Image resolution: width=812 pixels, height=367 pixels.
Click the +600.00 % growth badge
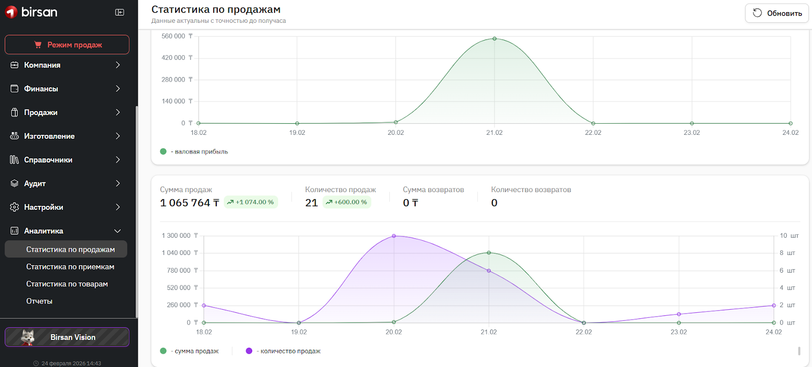click(347, 202)
